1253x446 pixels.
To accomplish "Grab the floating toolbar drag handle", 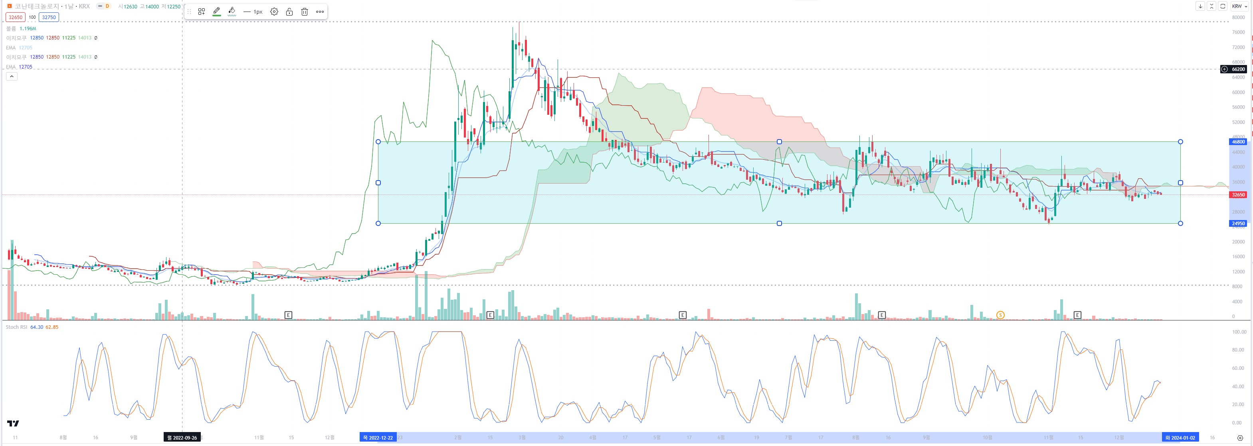I will click(189, 12).
